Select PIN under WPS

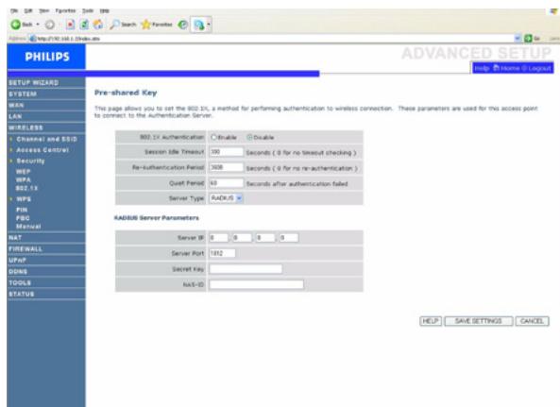(22, 210)
